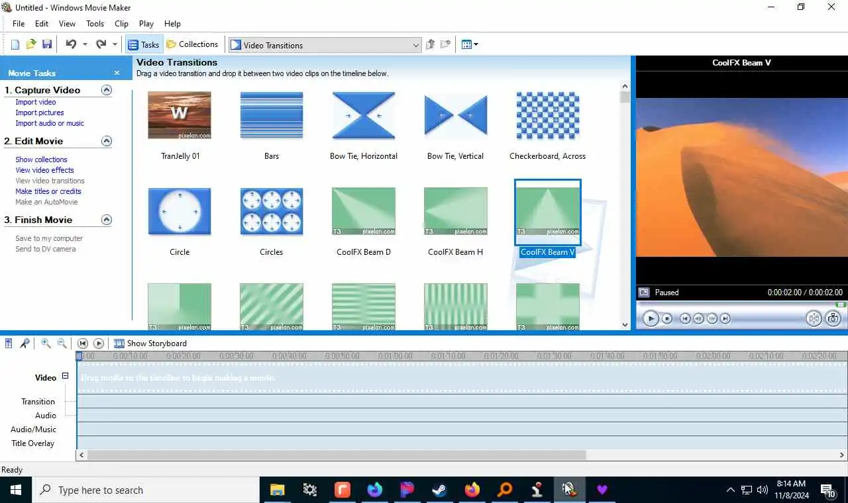The image size is (848, 503).
Task: Click the New Project icon
Action: pos(15,44)
